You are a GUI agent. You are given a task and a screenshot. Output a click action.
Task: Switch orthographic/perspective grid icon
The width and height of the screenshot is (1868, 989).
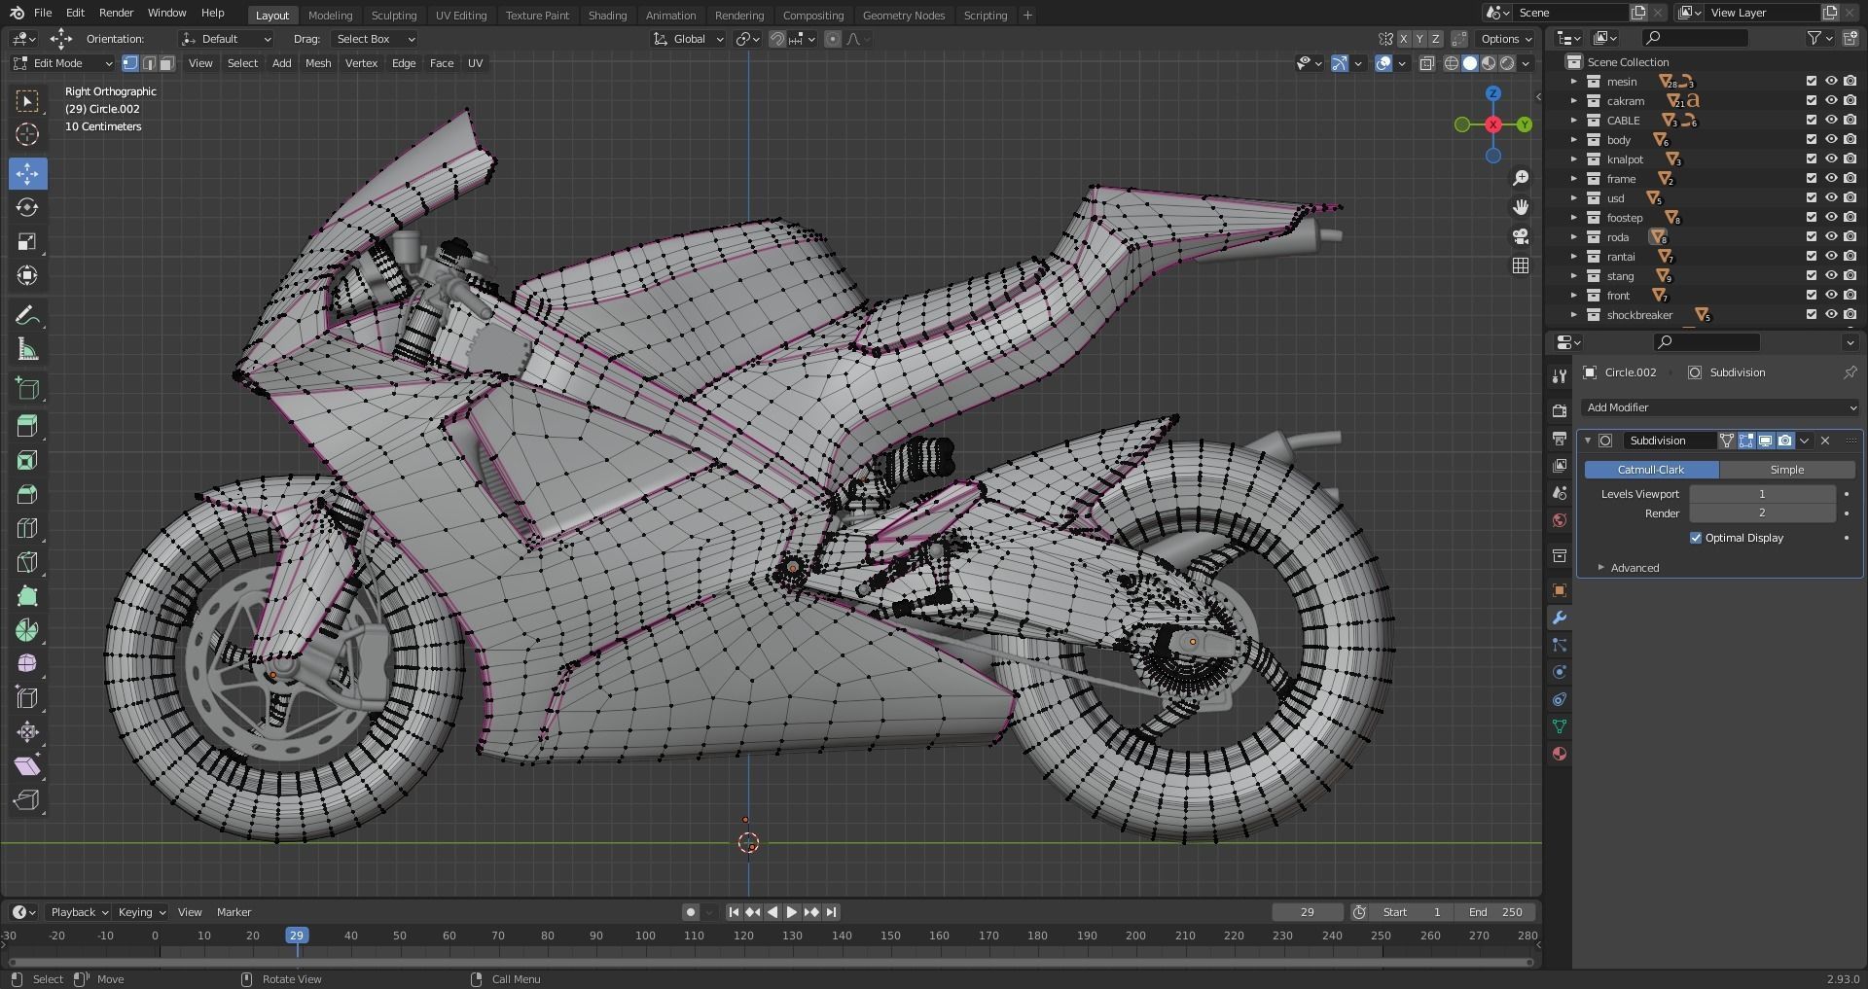click(1521, 265)
